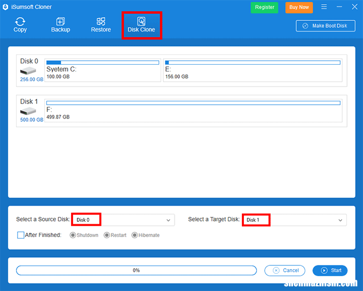Click the Register button

pos(264,7)
